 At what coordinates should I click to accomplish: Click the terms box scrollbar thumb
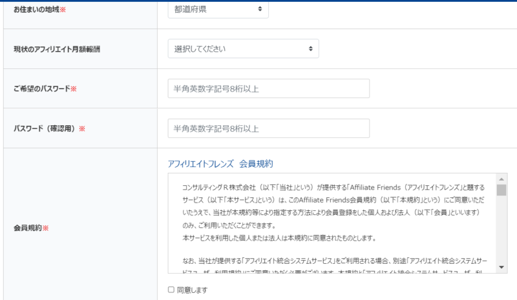[501, 190]
